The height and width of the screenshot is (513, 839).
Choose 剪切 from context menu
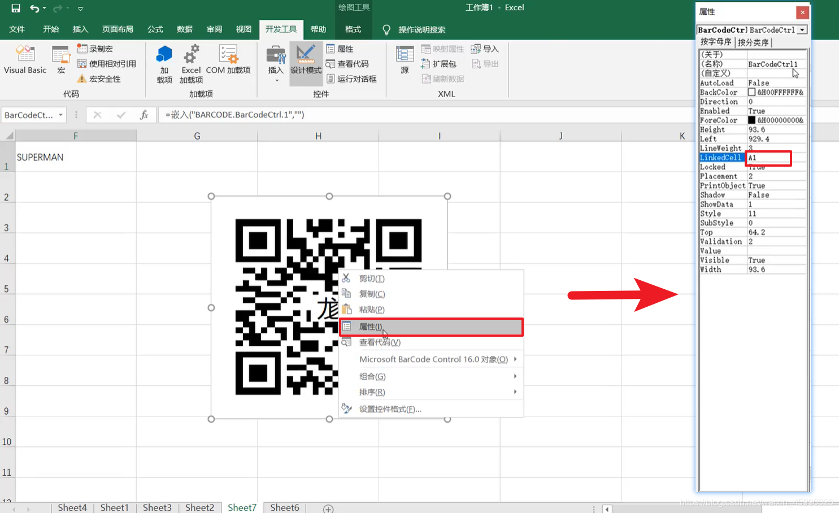click(x=431, y=279)
